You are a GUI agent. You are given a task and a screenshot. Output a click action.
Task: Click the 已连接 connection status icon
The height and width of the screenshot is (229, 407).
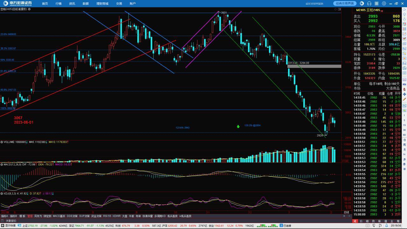point(281,226)
